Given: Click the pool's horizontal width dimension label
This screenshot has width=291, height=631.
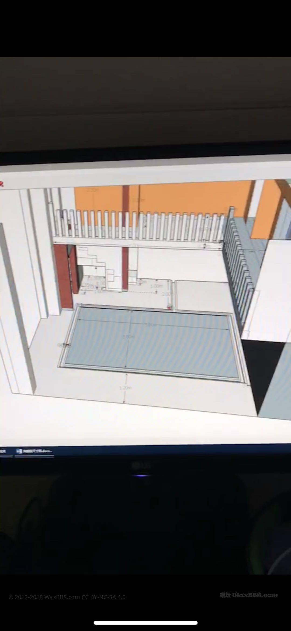Looking at the screenshot, I should pyautogui.click(x=151, y=325).
